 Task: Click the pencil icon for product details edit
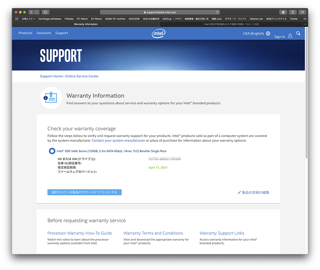(x=239, y=192)
